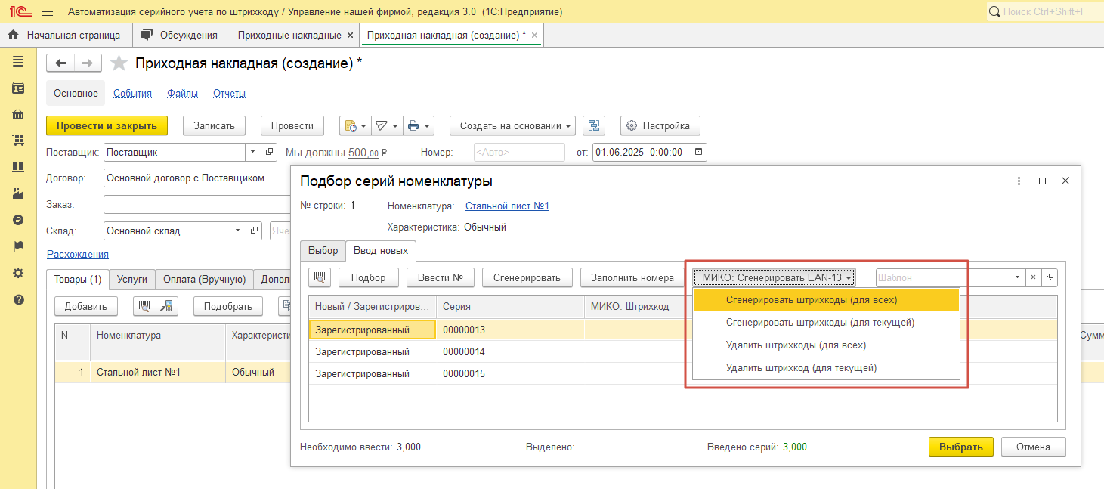This screenshot has height=489, width=1104.
Task: Open the hamburger service menu in title bar
Action: [48, 12]
